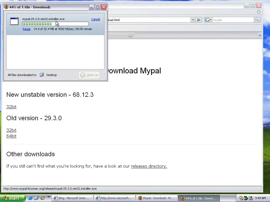Open the tab list dropdown arrow
The width and height of the screenshot is (270, 202).
[259, 36]
